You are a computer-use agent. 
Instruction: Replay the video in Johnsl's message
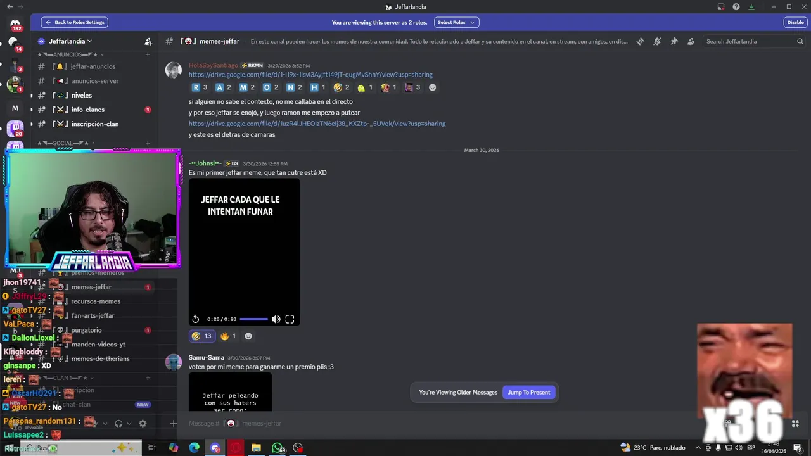196,319
